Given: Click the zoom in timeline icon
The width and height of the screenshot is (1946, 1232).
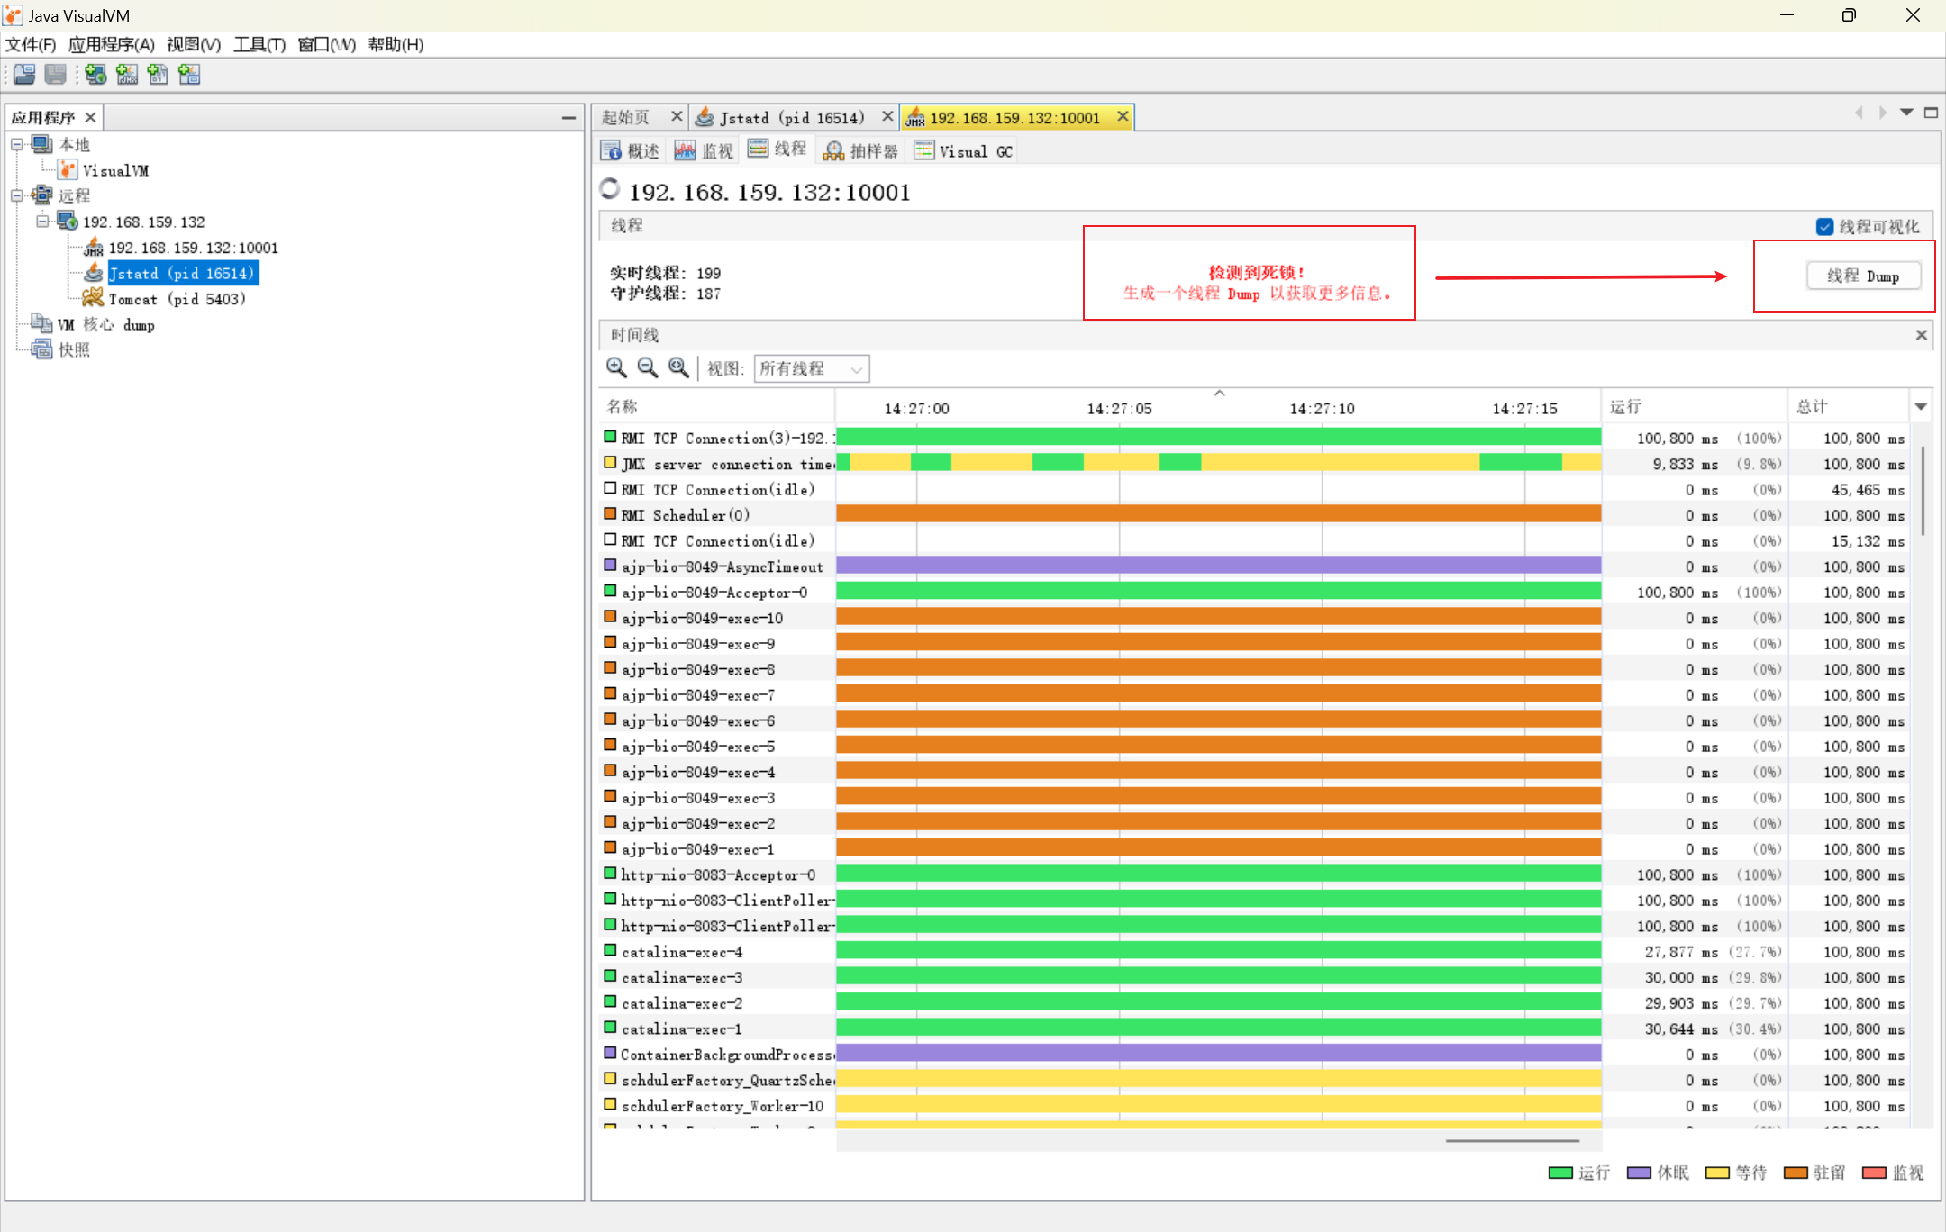Looking at the screenshot, I should point(616,367).
